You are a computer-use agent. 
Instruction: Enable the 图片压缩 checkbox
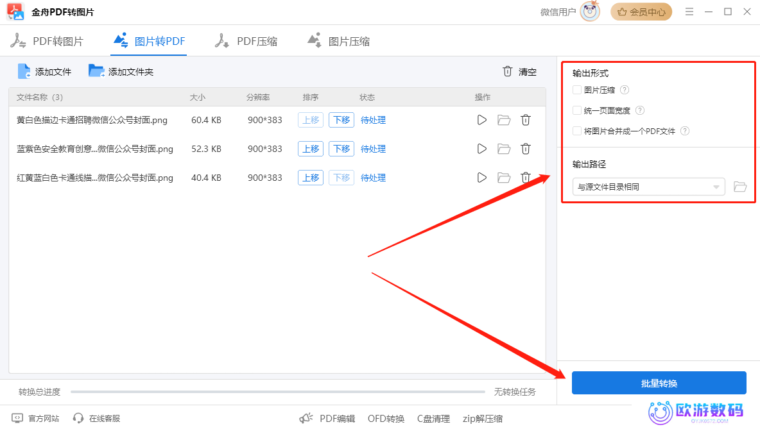point(577,90)
